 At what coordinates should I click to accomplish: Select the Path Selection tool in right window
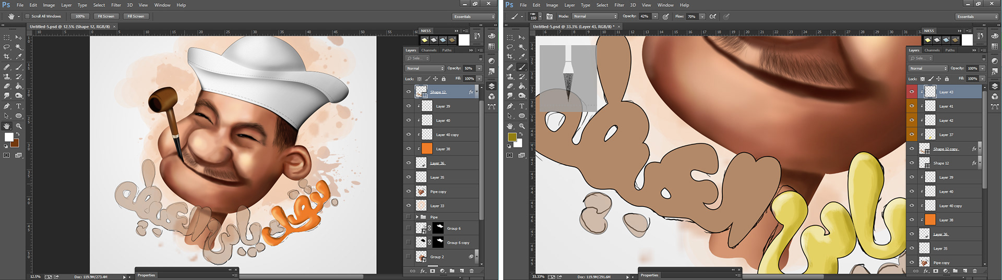pyautogui.click(x=510, y=116)
